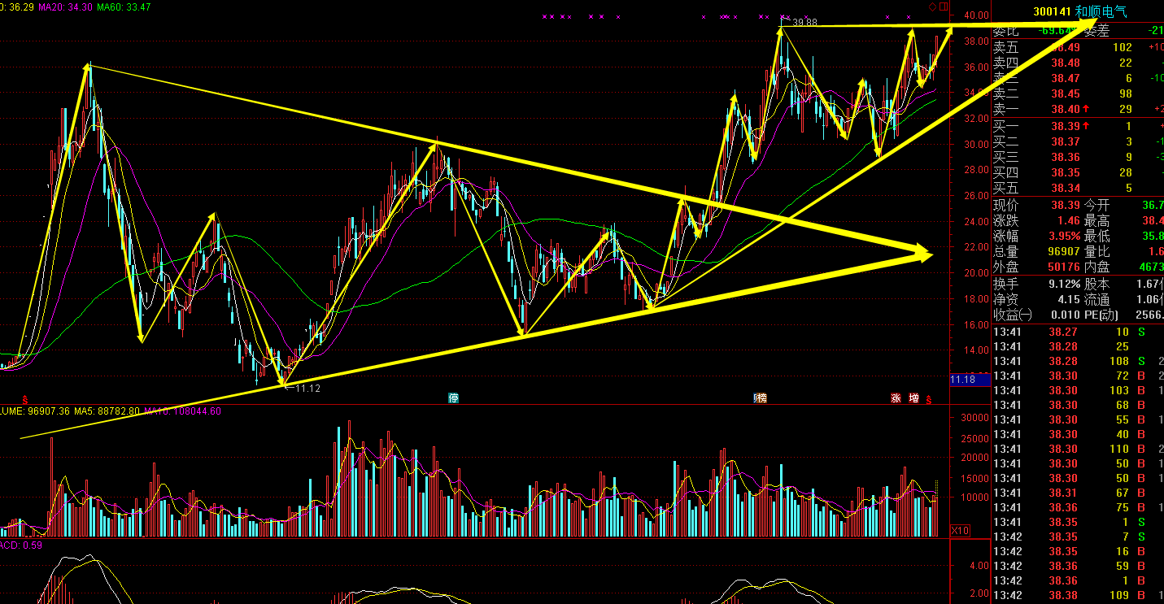Click the 委差 label
The image size is (1164, 604).
(x=1097, y=32)
